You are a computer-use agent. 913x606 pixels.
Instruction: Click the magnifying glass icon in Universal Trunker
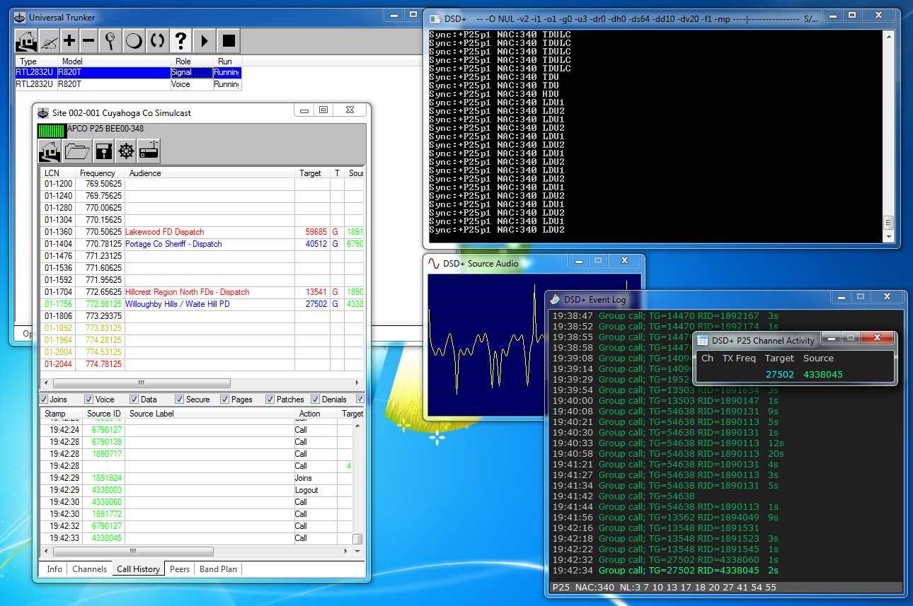(110, 41)
